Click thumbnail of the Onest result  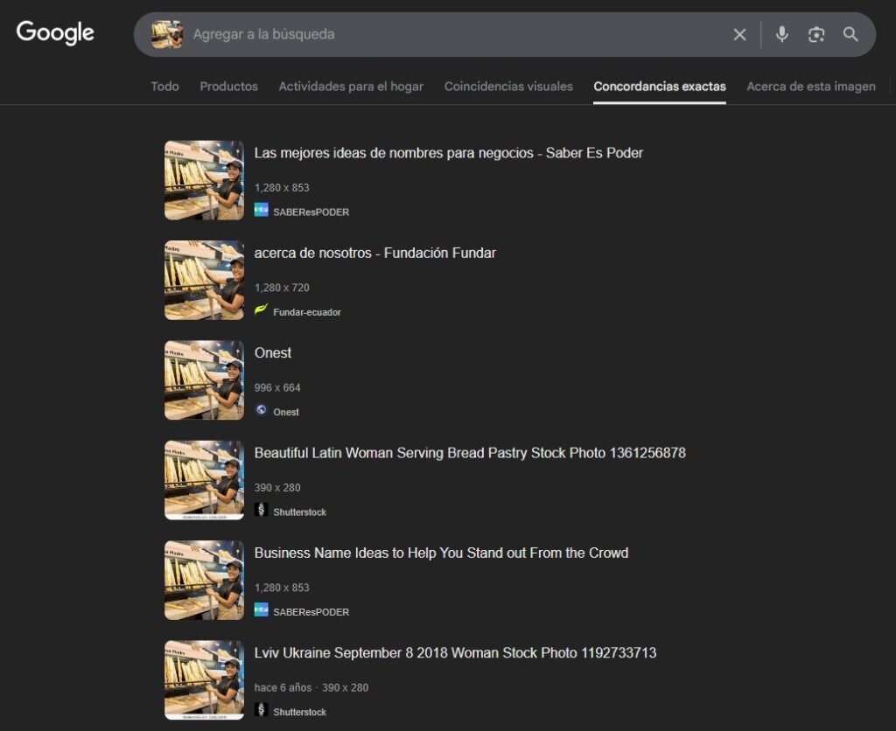pyautogui.click(x=204, y=380)
